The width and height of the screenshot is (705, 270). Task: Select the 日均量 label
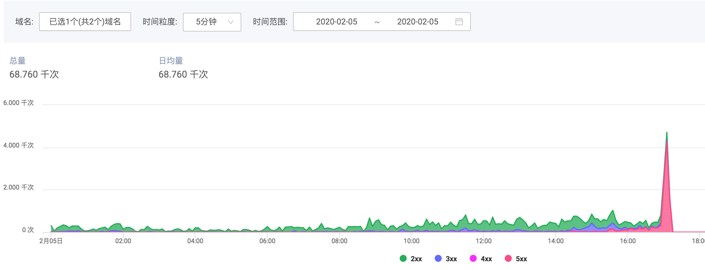click(x=171, y=61)
